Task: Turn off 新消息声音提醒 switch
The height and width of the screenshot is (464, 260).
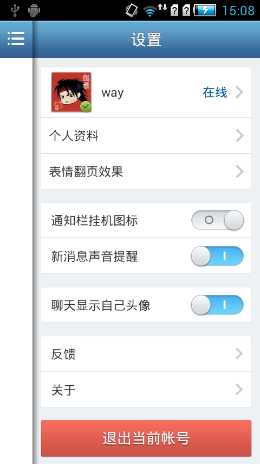Action: pyautogui.click(x=218, y=256)
